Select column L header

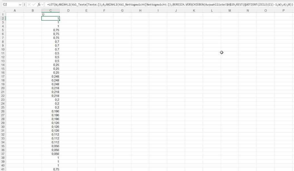[212, 11]
